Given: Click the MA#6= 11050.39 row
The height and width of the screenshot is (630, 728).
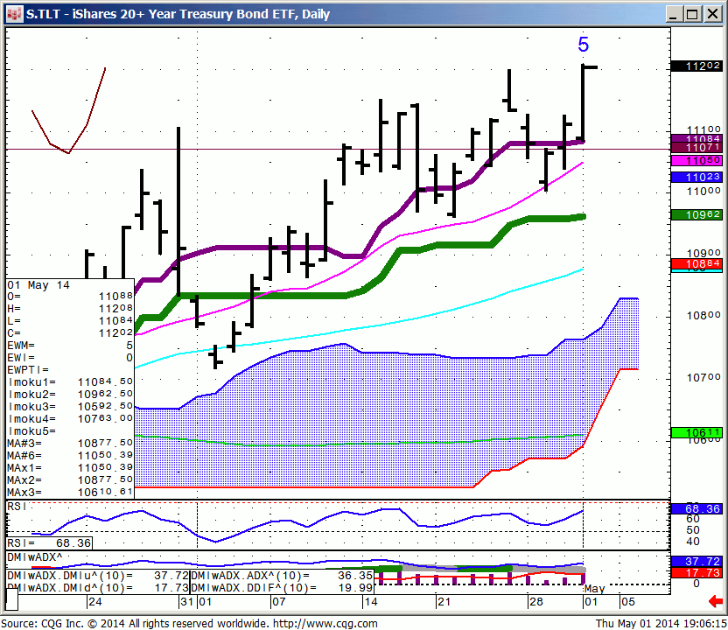Looking at the screenshot, I should 70,456.
